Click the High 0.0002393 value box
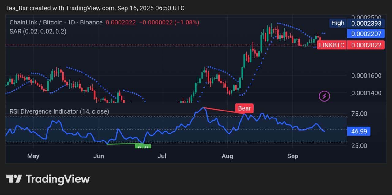The height and width of the screenshot is (195, 392). point(366,23)
